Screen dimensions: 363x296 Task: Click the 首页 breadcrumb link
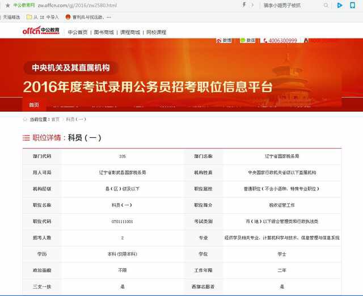pyautogui.click(x=56, y=120)
